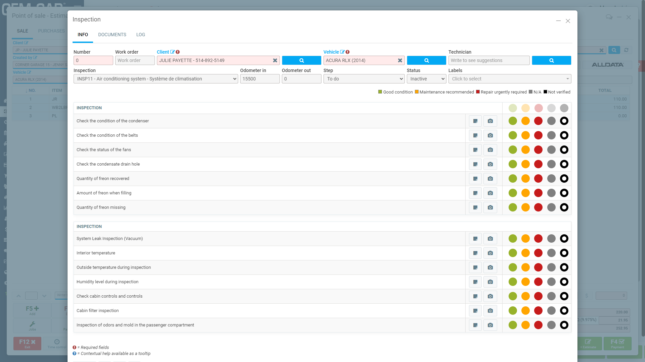
Task: Add note for cabin filter inspection
Action: click(x=475, y=311)
